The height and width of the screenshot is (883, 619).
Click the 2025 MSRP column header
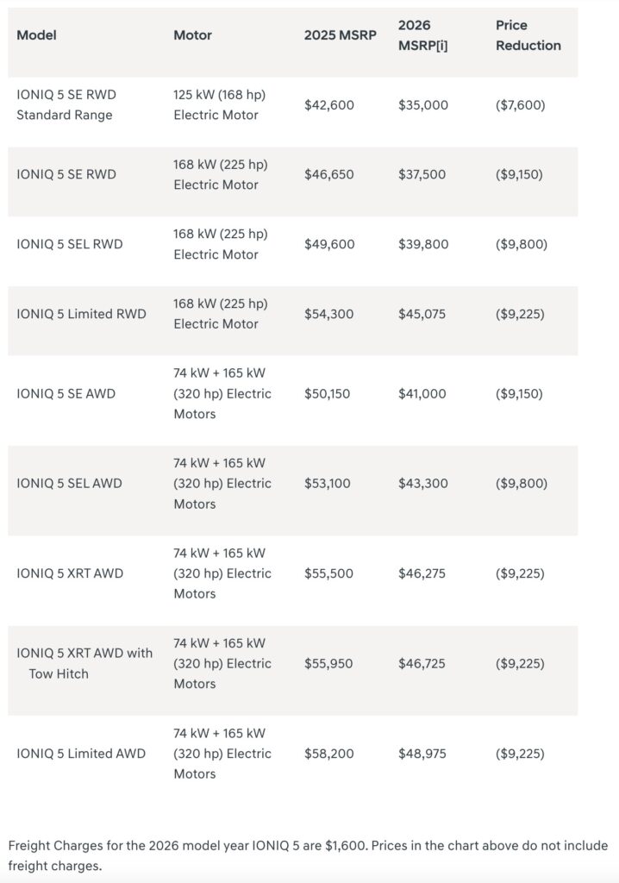[x=338, y=35]
